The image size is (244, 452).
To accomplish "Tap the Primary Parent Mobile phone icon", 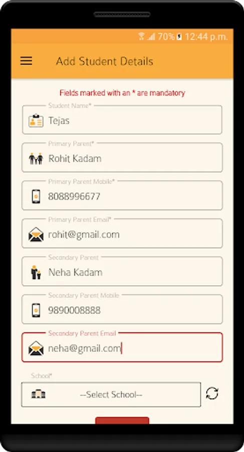I will click(36, 196).
